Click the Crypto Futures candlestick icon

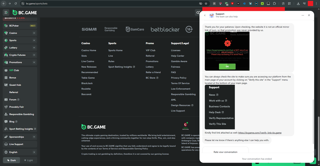click(x=6, y=55)
